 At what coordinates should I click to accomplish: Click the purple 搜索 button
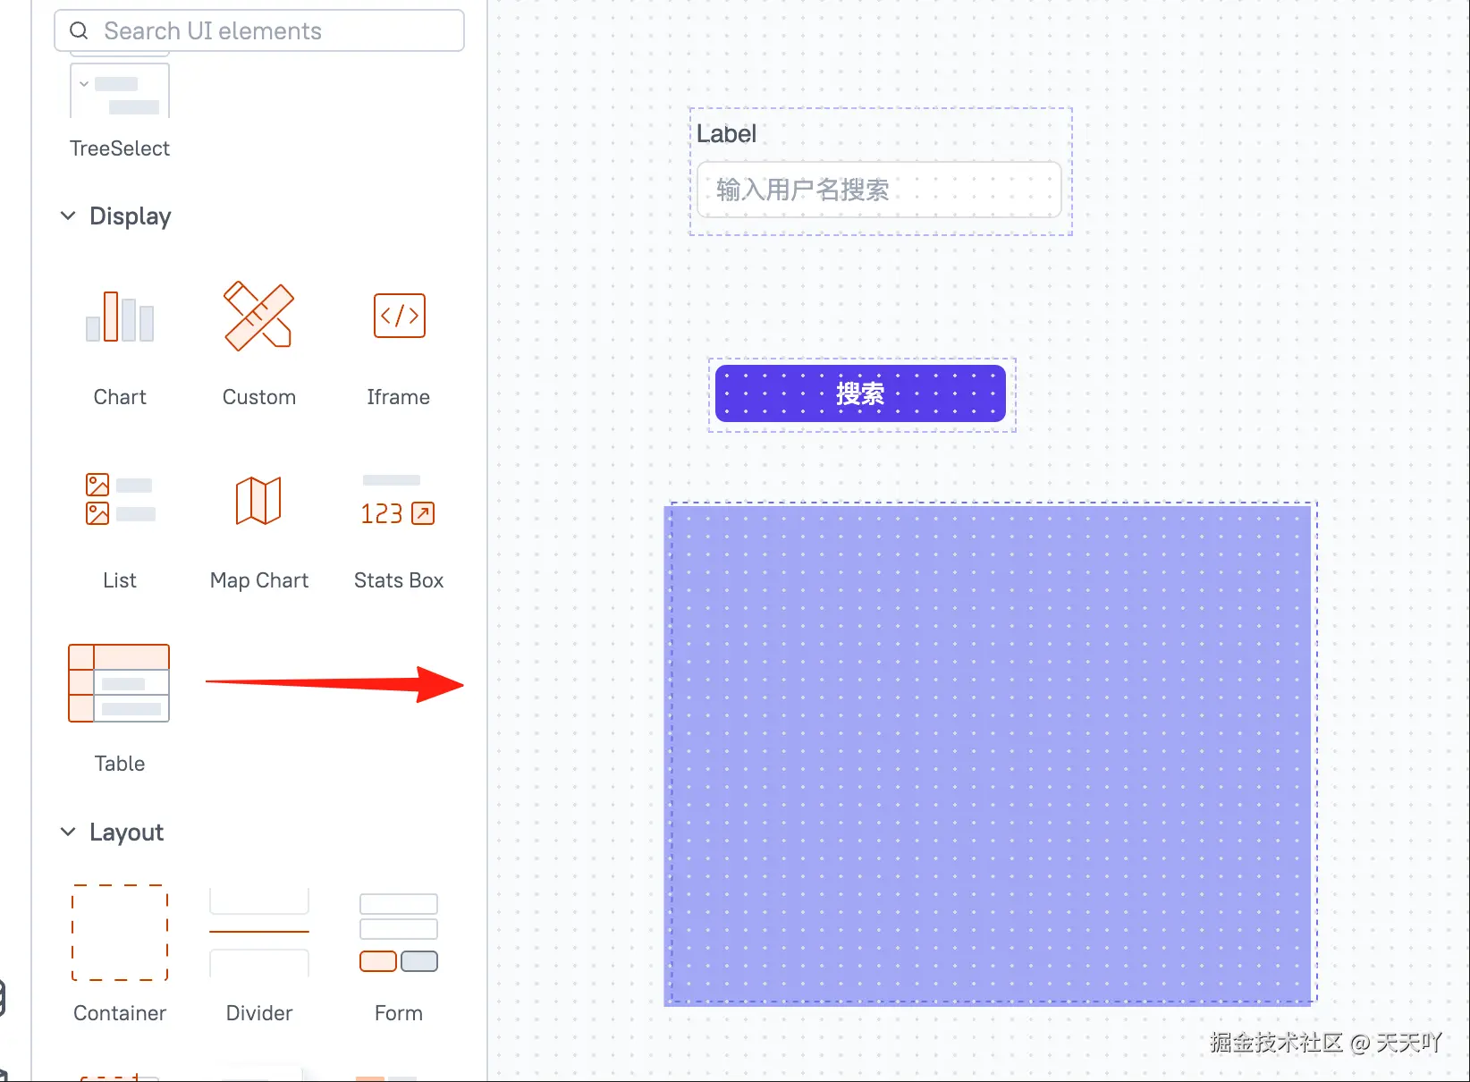(860, 393)
